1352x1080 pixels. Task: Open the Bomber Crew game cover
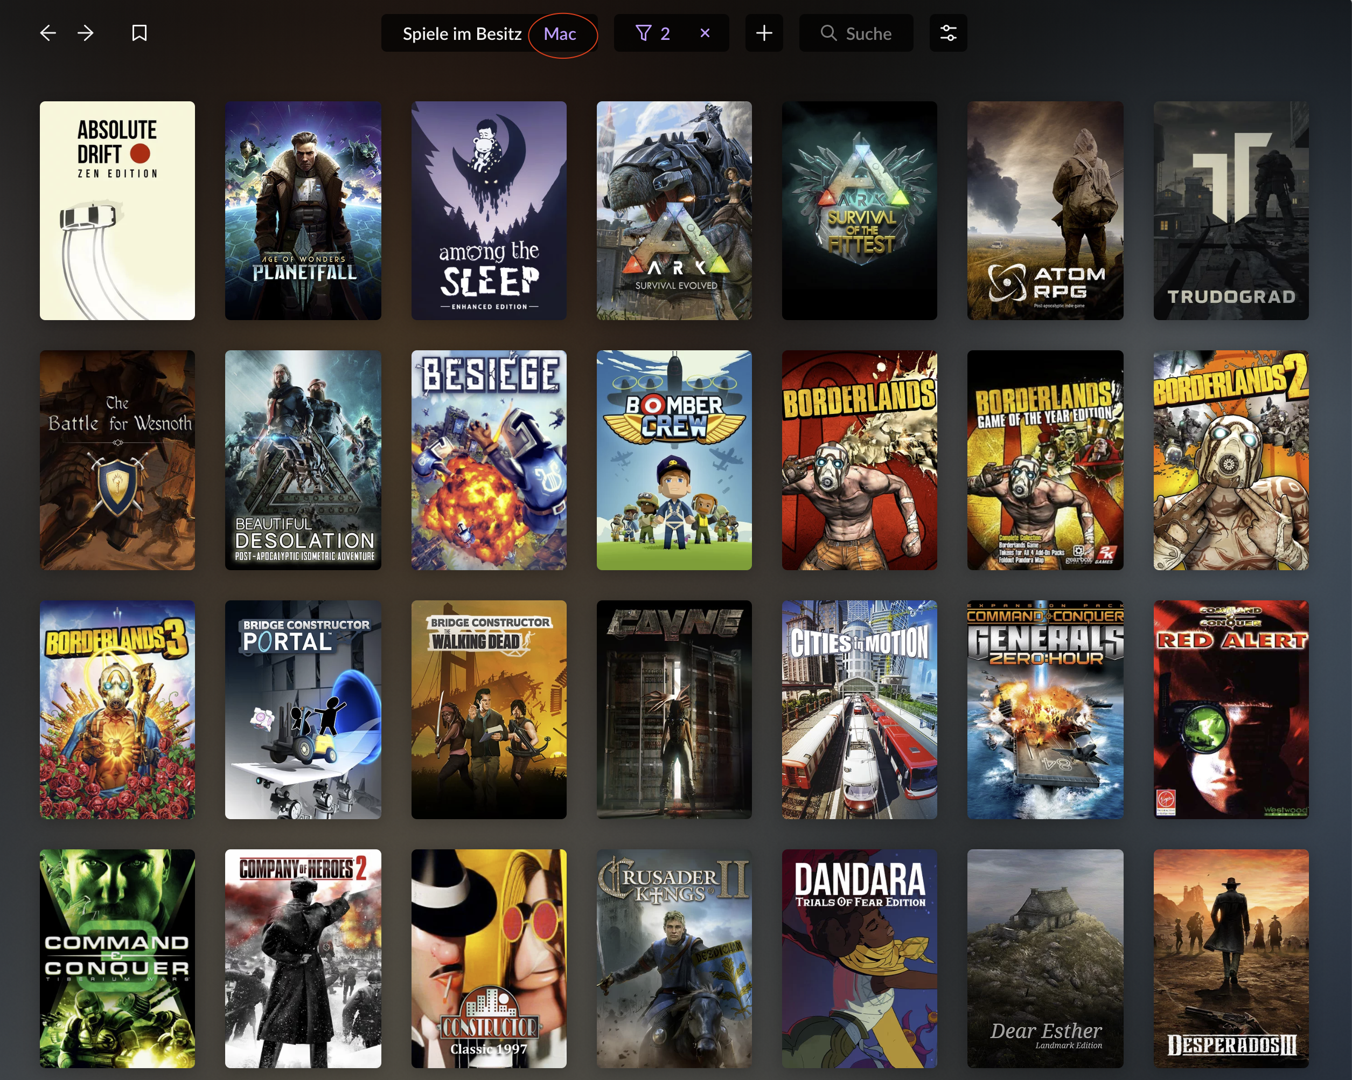[x=674, y=460]
